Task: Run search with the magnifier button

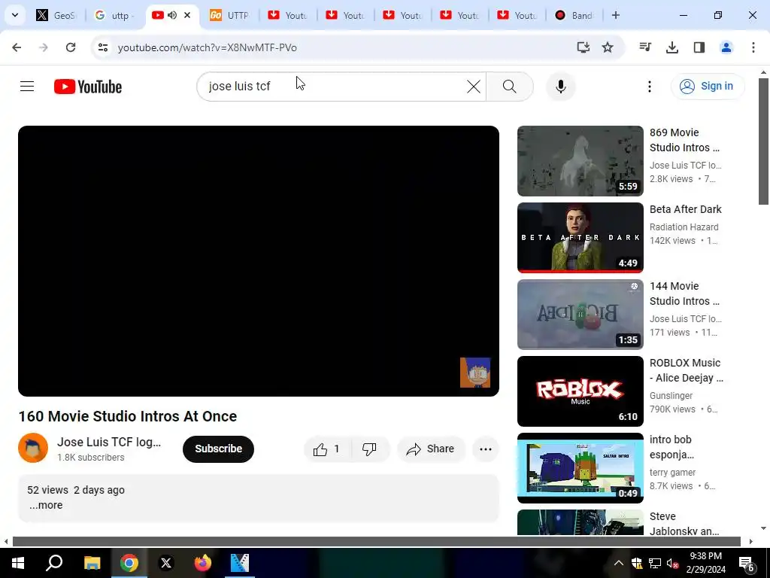Action: (510, 87)
